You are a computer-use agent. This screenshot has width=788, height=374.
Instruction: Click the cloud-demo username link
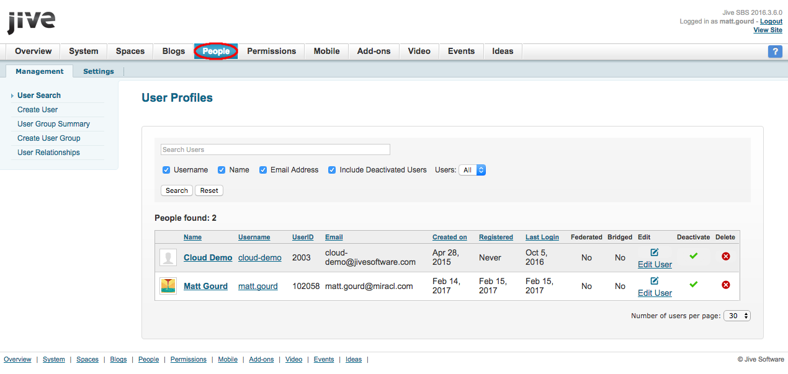tap(260, 257)
